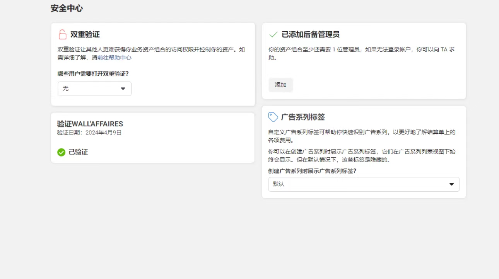Expand the 默认 campaign tags dropdown
The width and height of the screenshot is (499, 279).
point(364,184)
